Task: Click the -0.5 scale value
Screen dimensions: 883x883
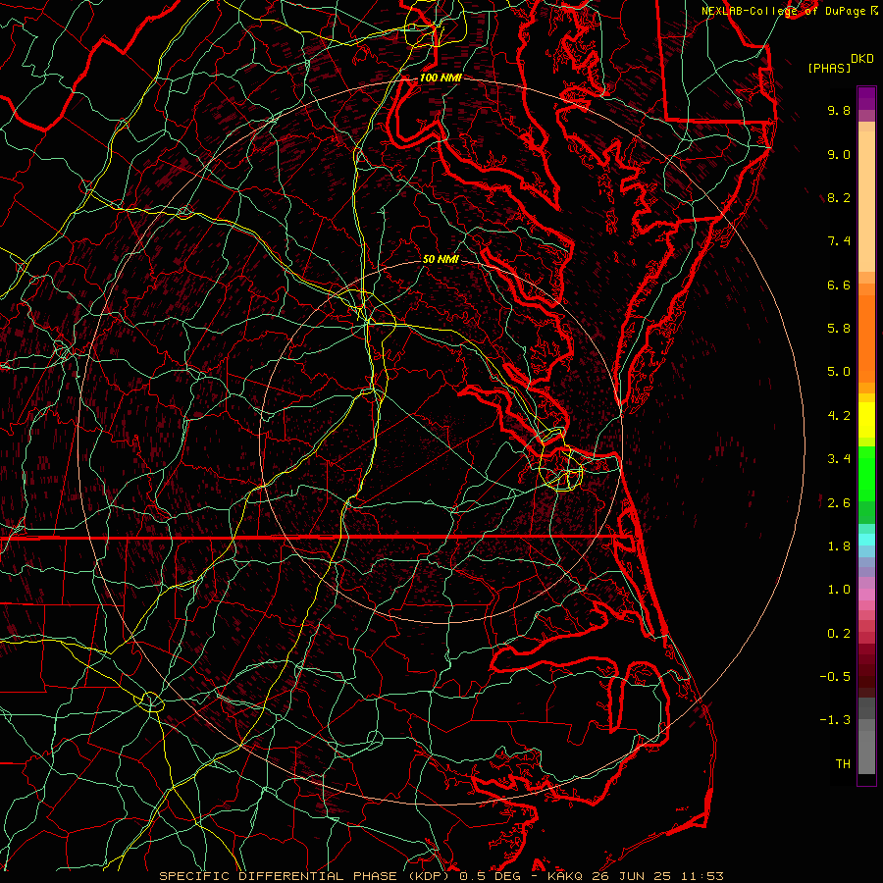Action: coord(835,677)
